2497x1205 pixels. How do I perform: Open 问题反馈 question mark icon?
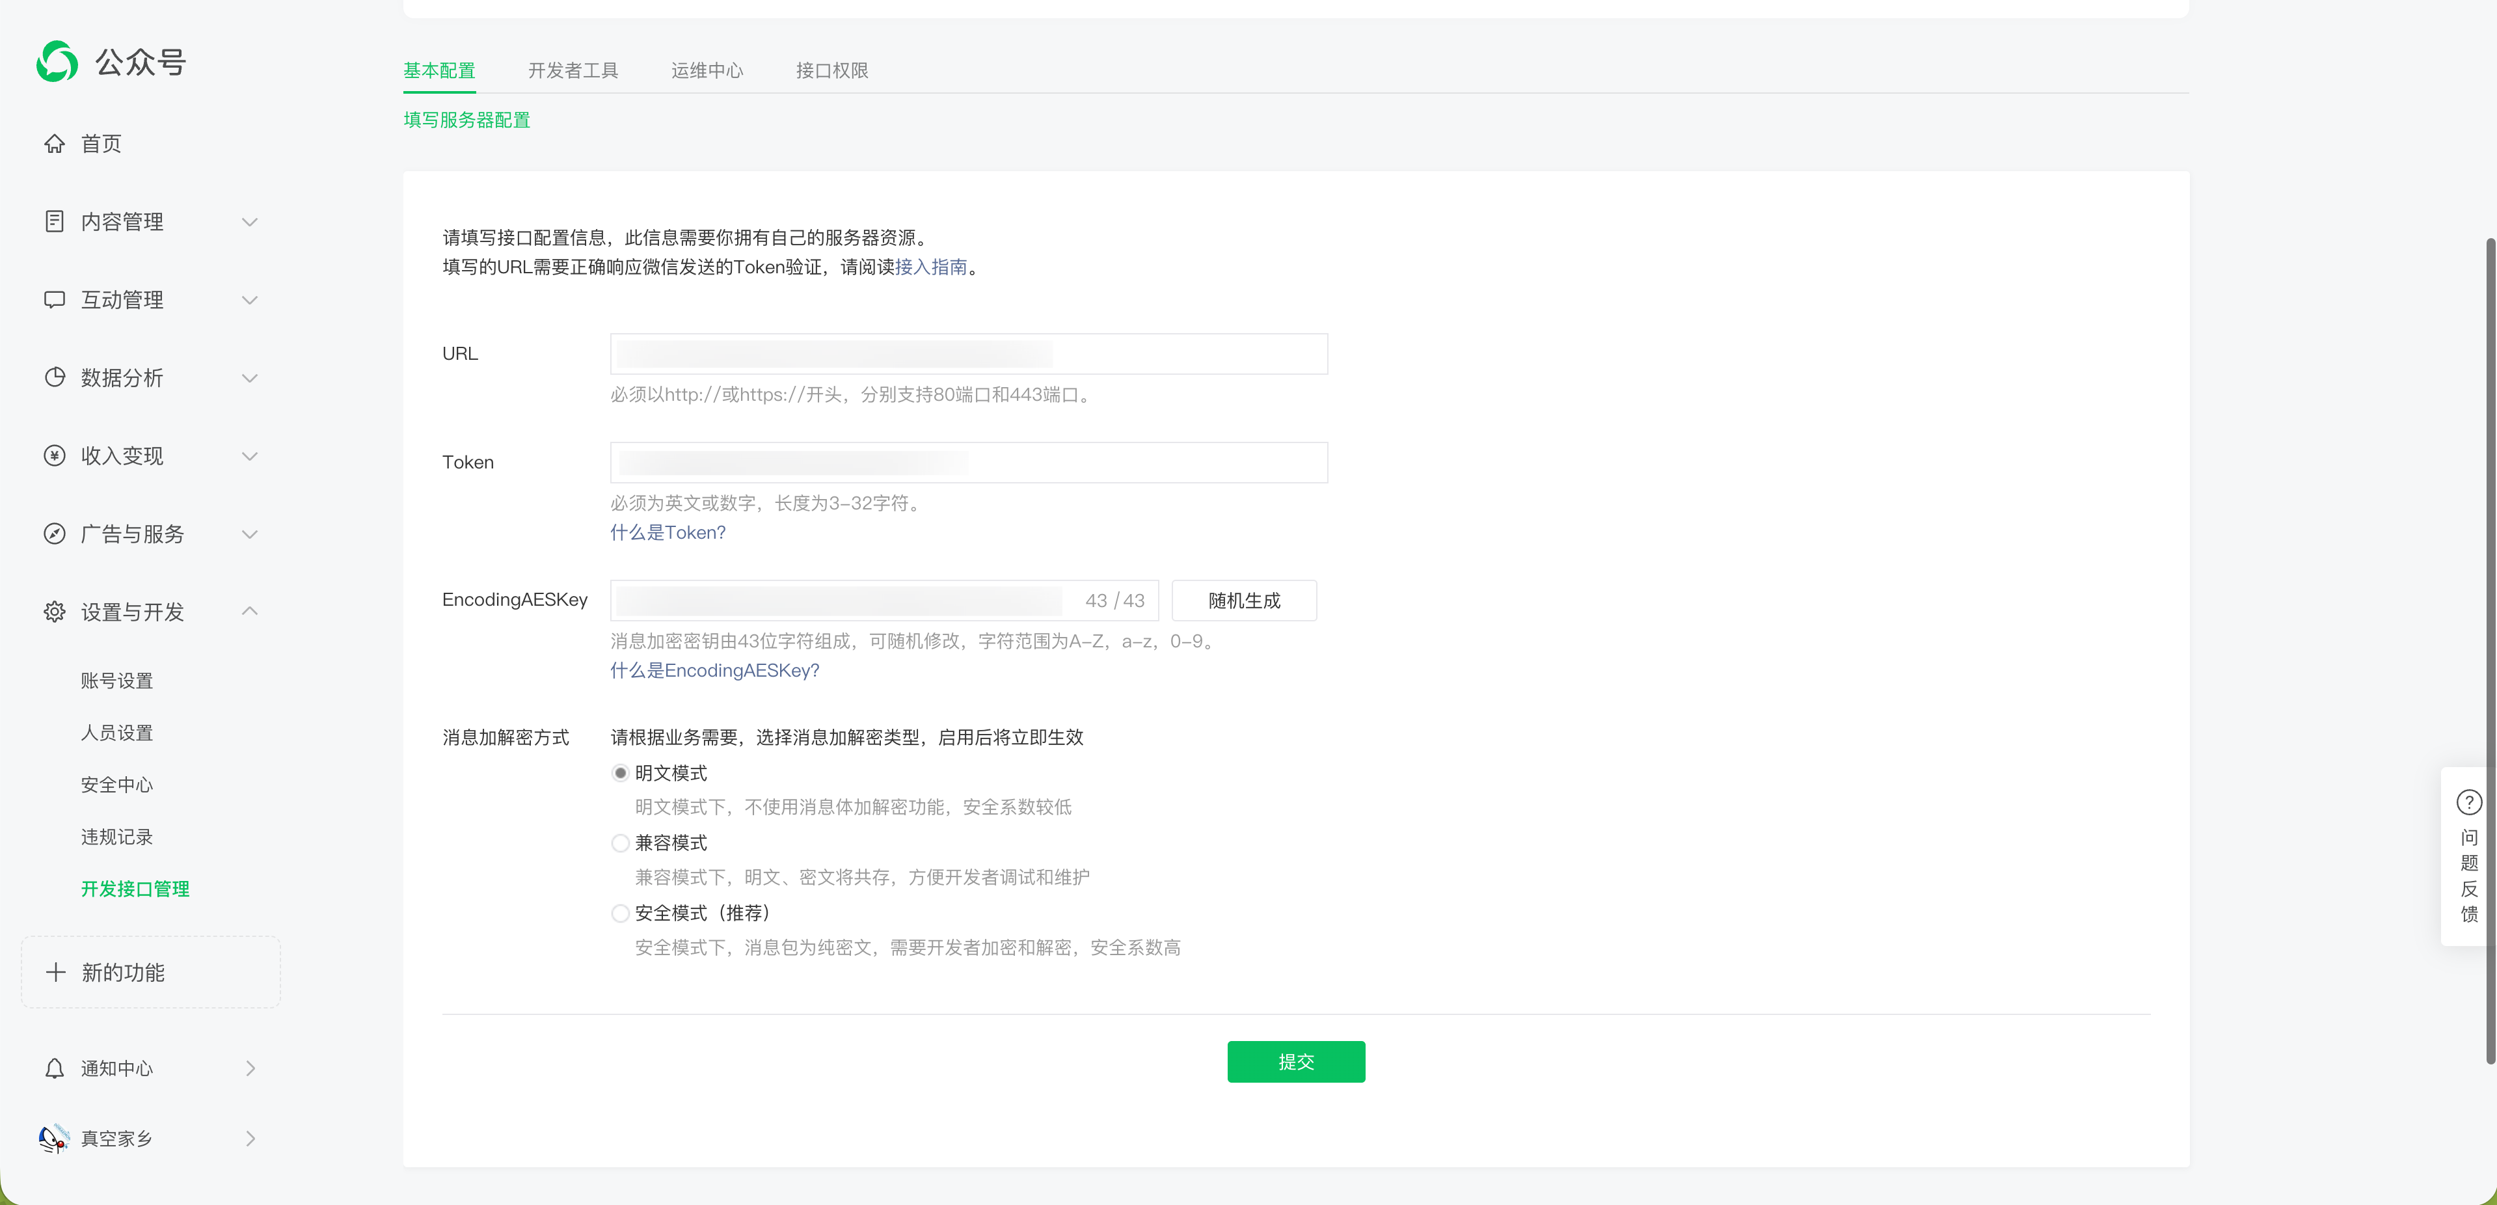click(2468, 803)
